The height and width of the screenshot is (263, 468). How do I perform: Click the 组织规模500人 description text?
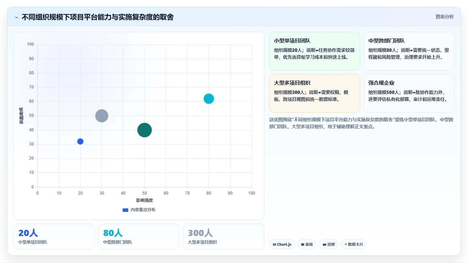pyautogui.click(x=408, y=96)
